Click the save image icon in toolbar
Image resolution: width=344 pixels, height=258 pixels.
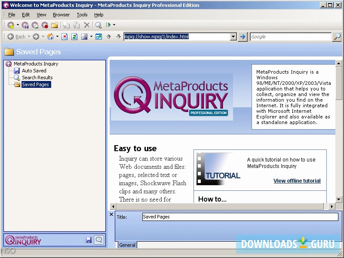(x=35, y=25)
